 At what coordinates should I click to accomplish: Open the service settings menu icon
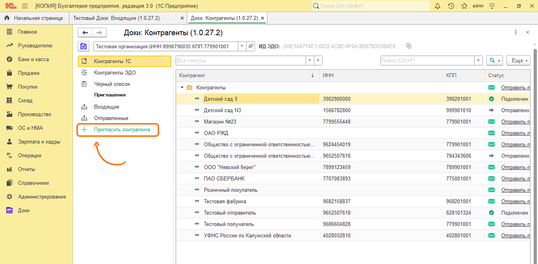[492, 6]
